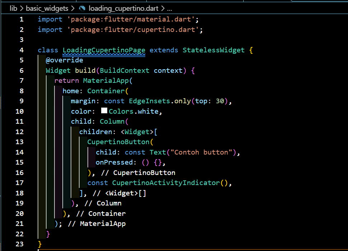Click line number 23 in the gutter
This screenshot has height=251, width=348.
(20, 244)
